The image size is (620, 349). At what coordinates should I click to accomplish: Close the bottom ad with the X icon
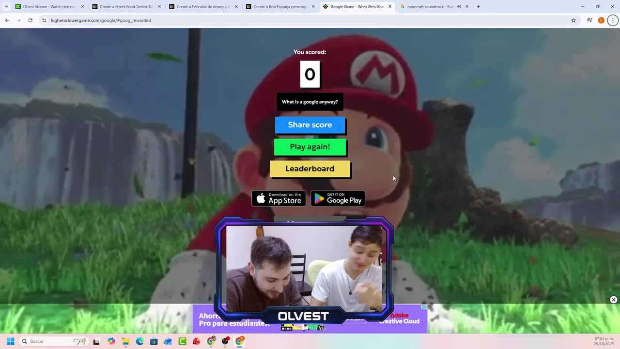click(x=613, y=300)
